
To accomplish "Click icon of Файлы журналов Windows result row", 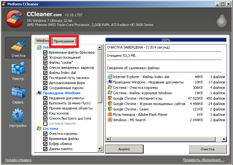I will (x=110, y=93).
